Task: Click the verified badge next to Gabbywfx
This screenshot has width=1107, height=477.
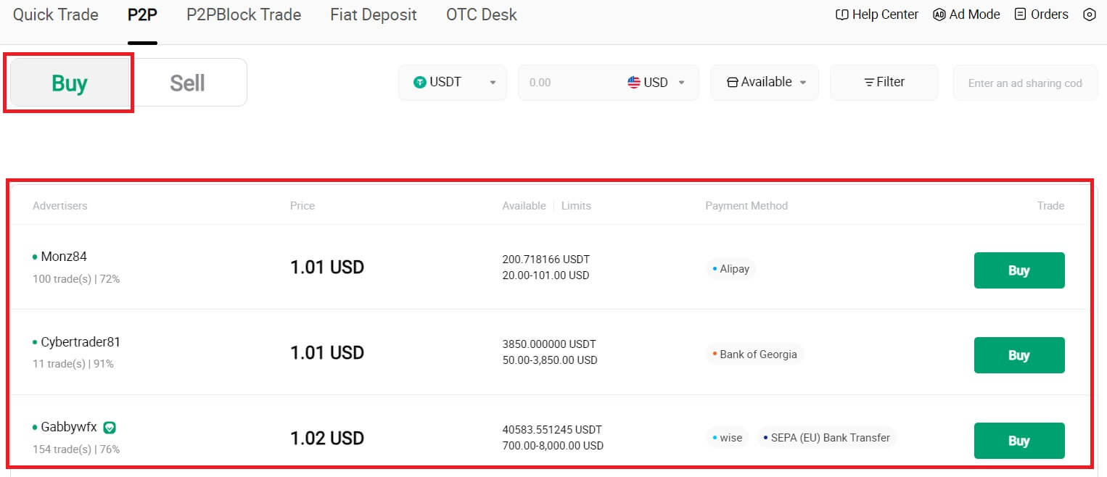Action: [x=108, y=427]
